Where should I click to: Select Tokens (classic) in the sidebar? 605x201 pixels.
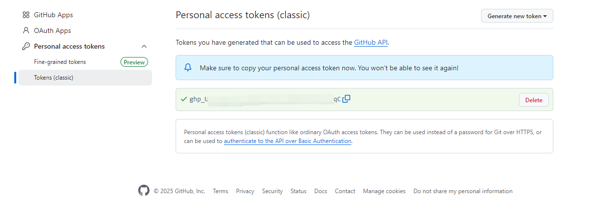[x=85, y=78]
